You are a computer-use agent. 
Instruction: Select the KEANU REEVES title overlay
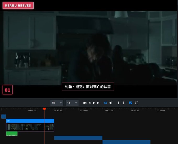point(18,5)
